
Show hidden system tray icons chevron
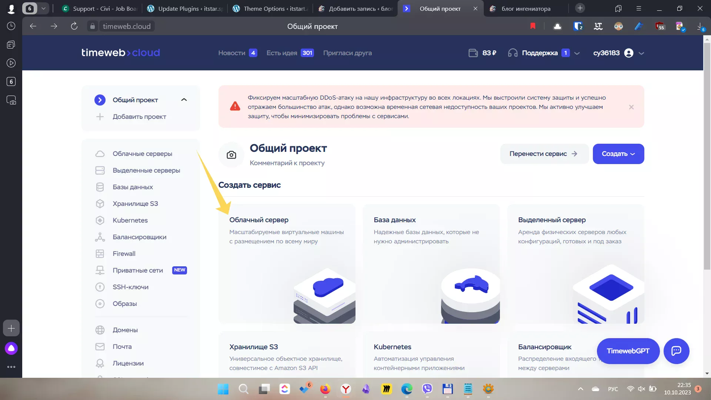tap(581, 389)
